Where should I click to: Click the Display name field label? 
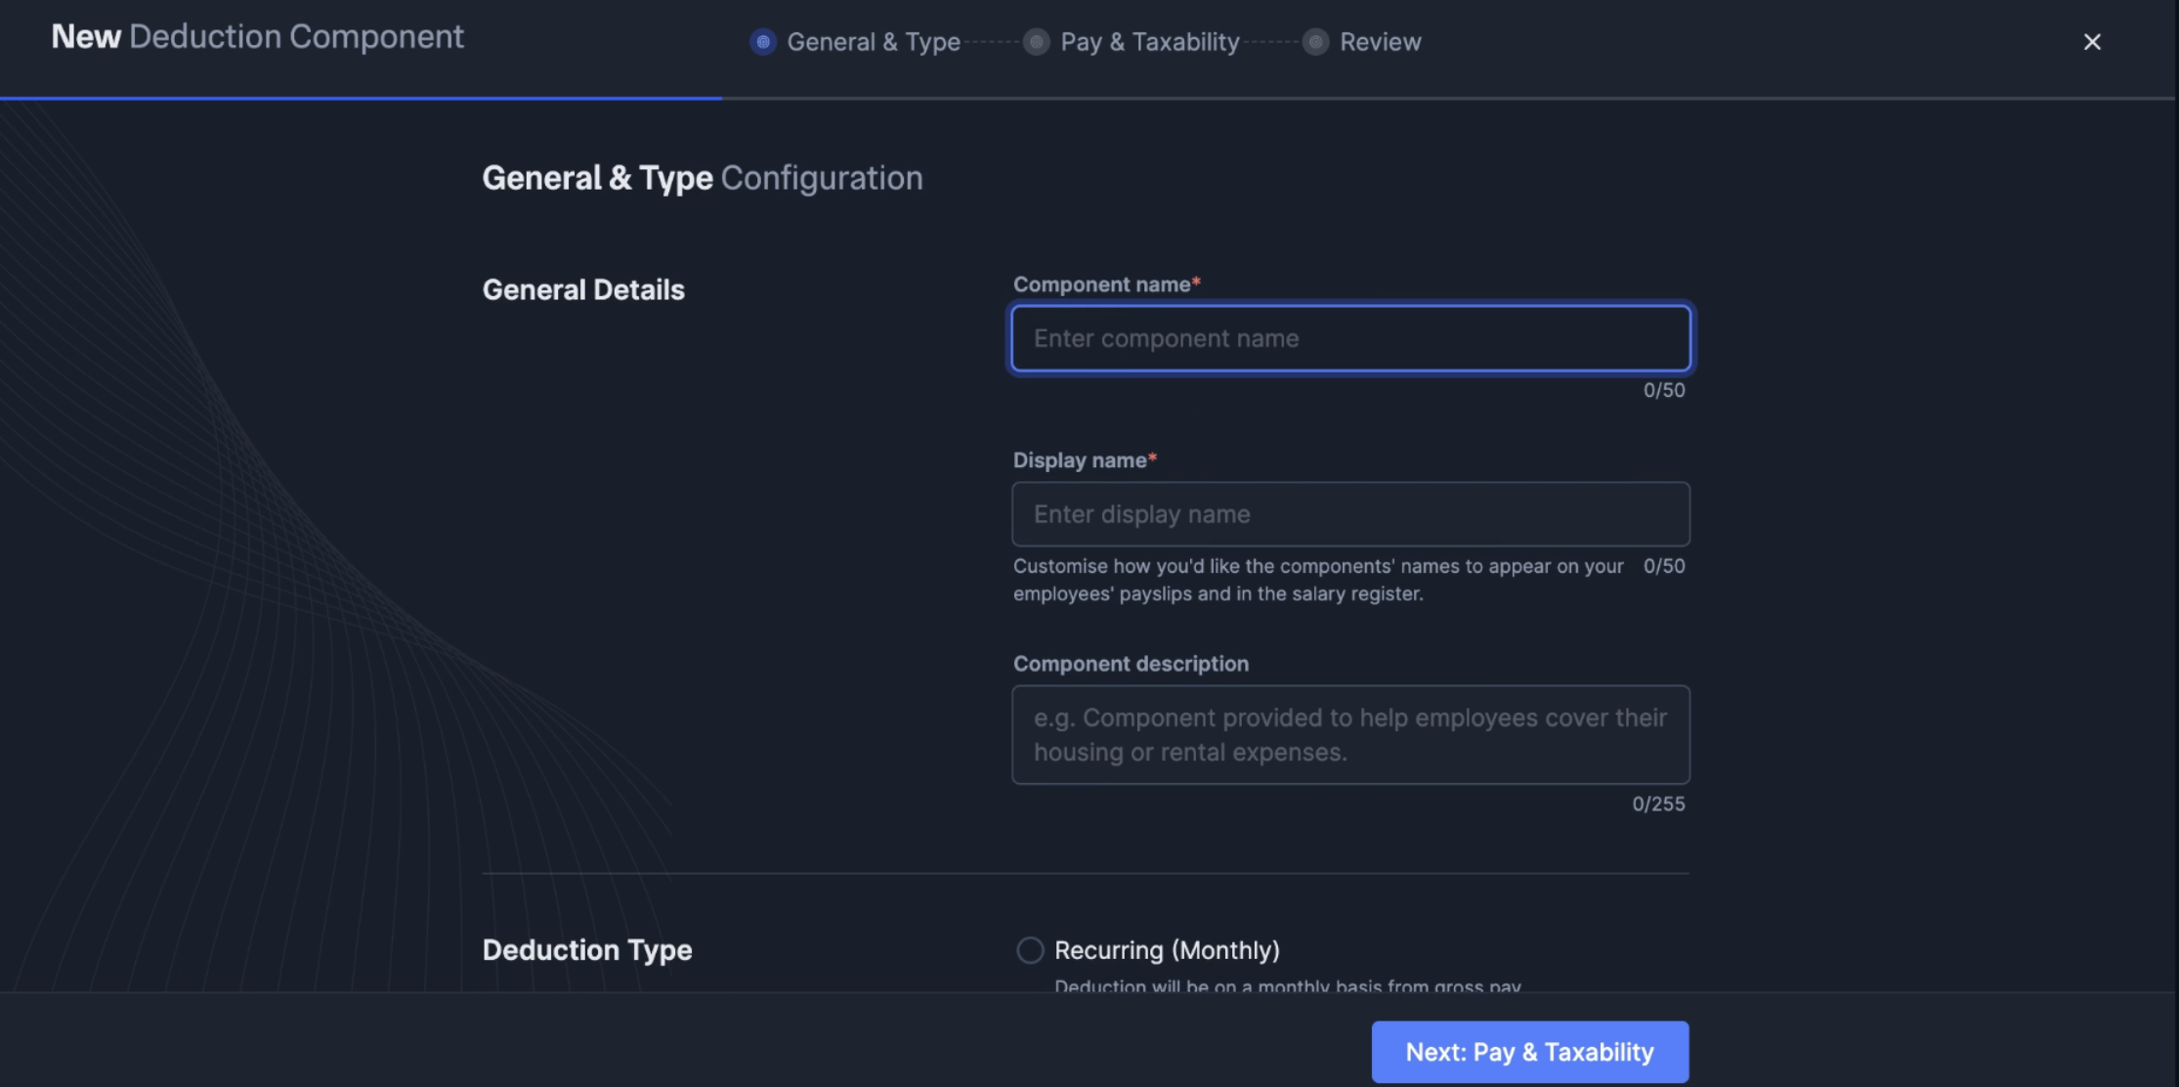1085,460
